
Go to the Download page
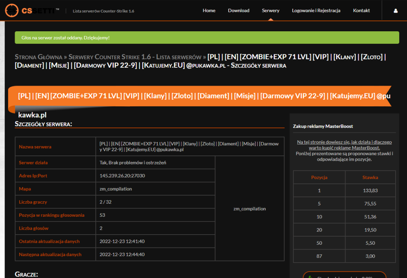tap(239, 11)
